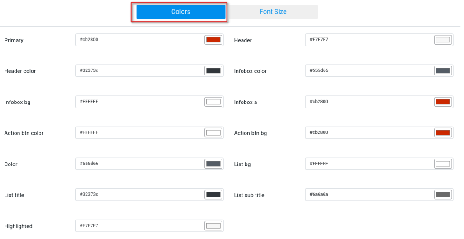Click the Infobox a label

(246, 103)
